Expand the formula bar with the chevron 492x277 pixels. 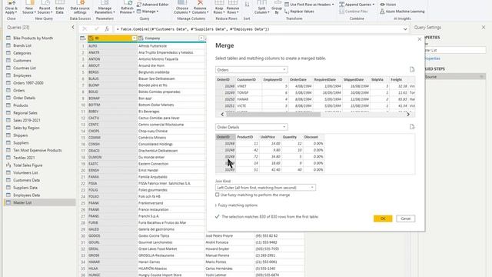pos(405,29)
